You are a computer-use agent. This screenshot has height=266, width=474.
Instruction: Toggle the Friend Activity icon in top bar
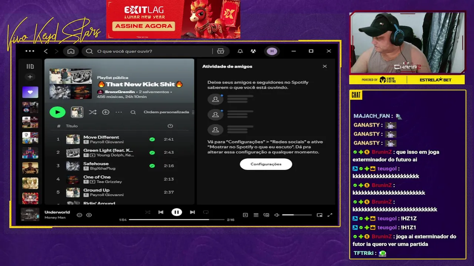tap(253, 51)
